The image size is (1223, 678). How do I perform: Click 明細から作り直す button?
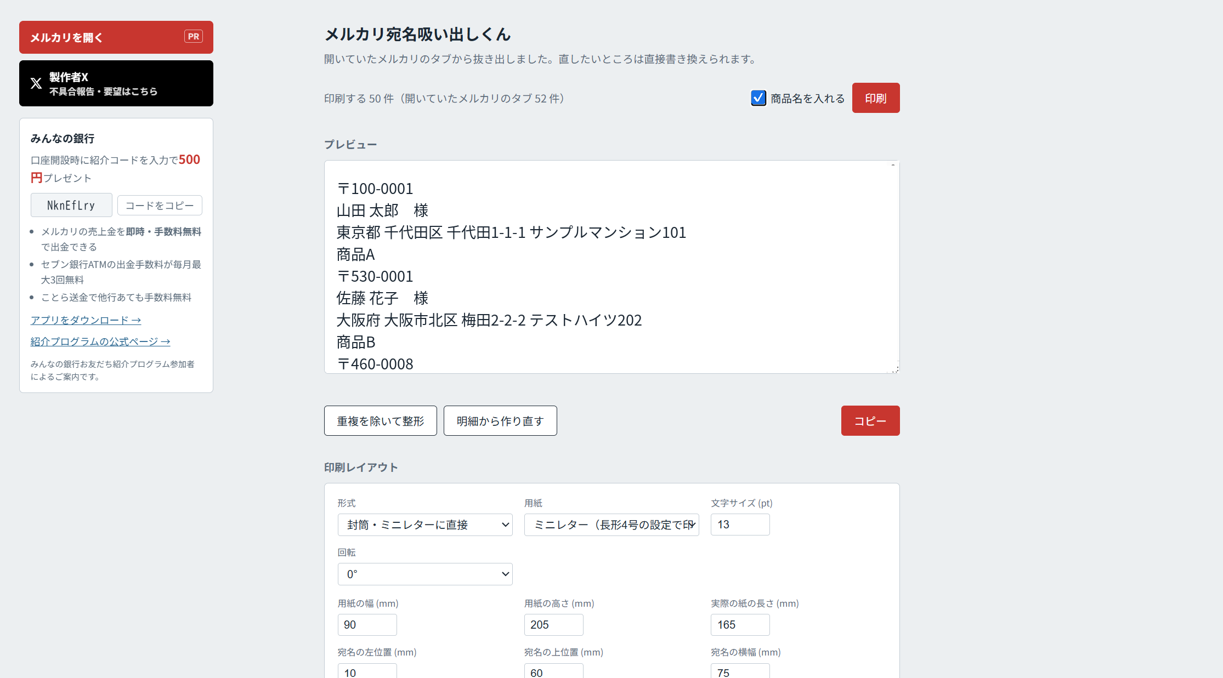(x=500, y=421)
